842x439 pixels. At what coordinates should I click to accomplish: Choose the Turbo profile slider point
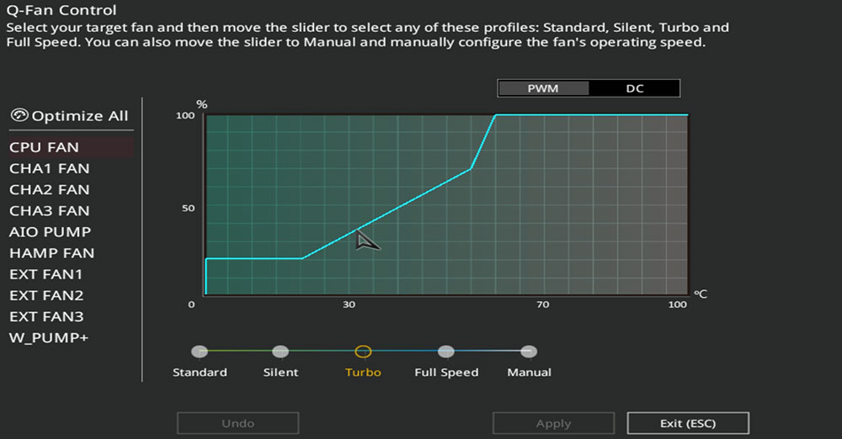(x=363, y=352)
